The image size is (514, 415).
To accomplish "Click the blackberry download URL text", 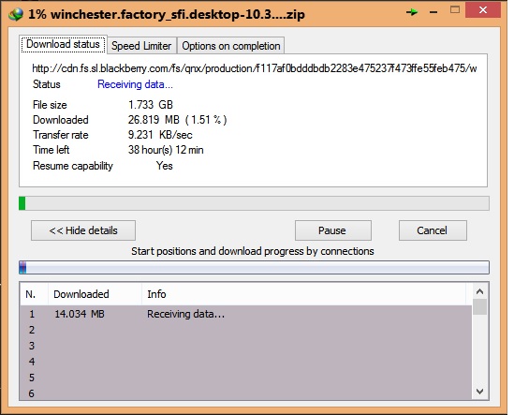I will (x=255, y=68).
